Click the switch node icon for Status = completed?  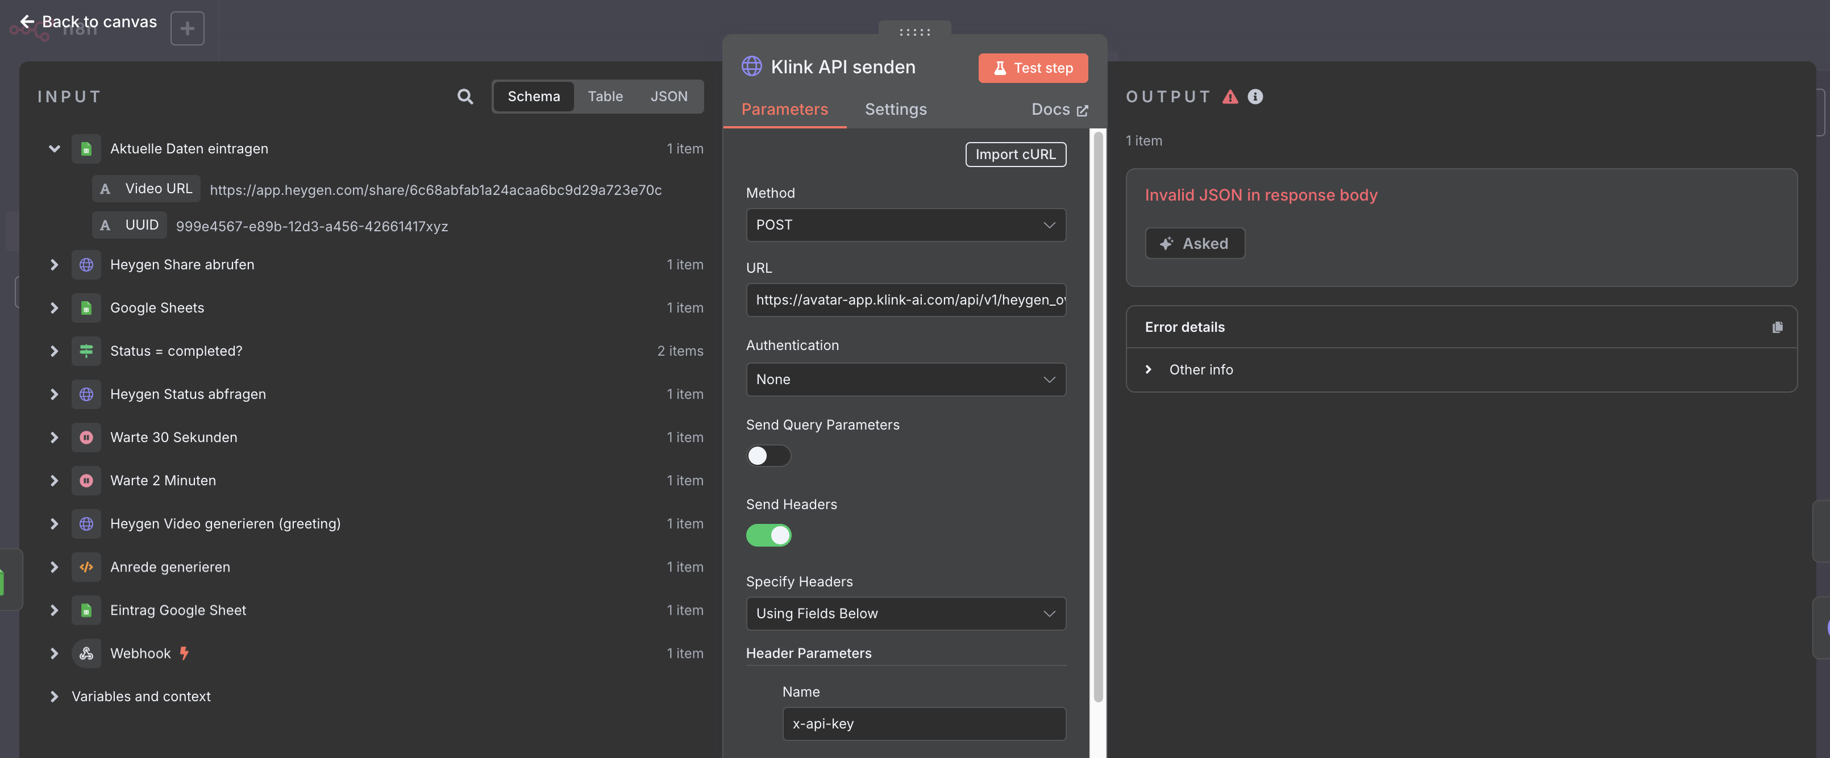coord(86,351)
